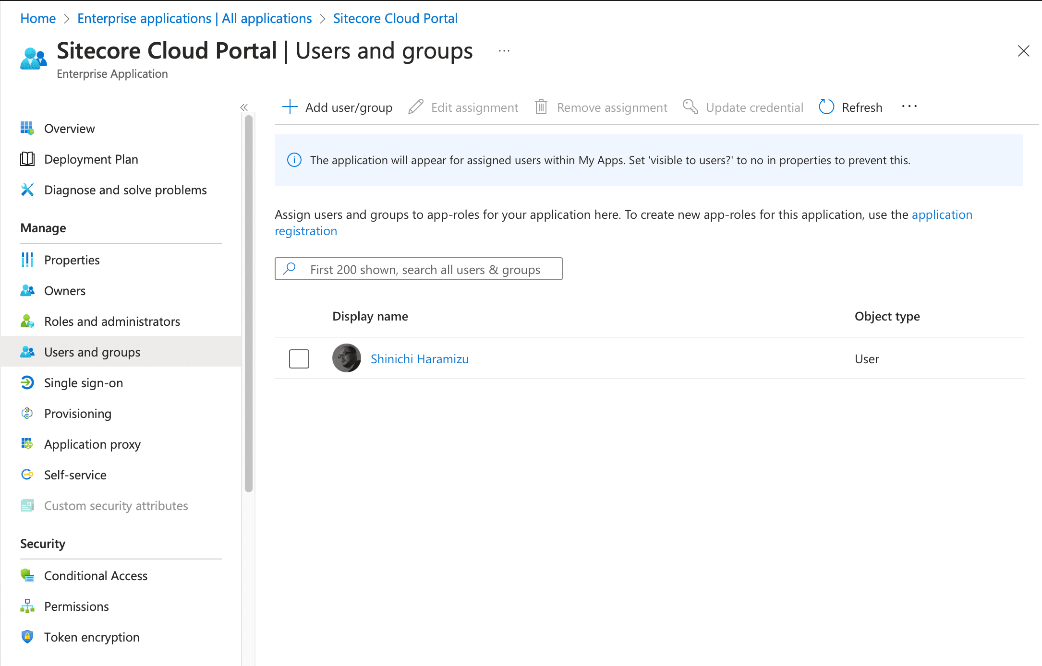This screenshot has width=1042, height=666.
Task: Click the sidebar vertical scrollbar
Action: [x=248, y=302]
